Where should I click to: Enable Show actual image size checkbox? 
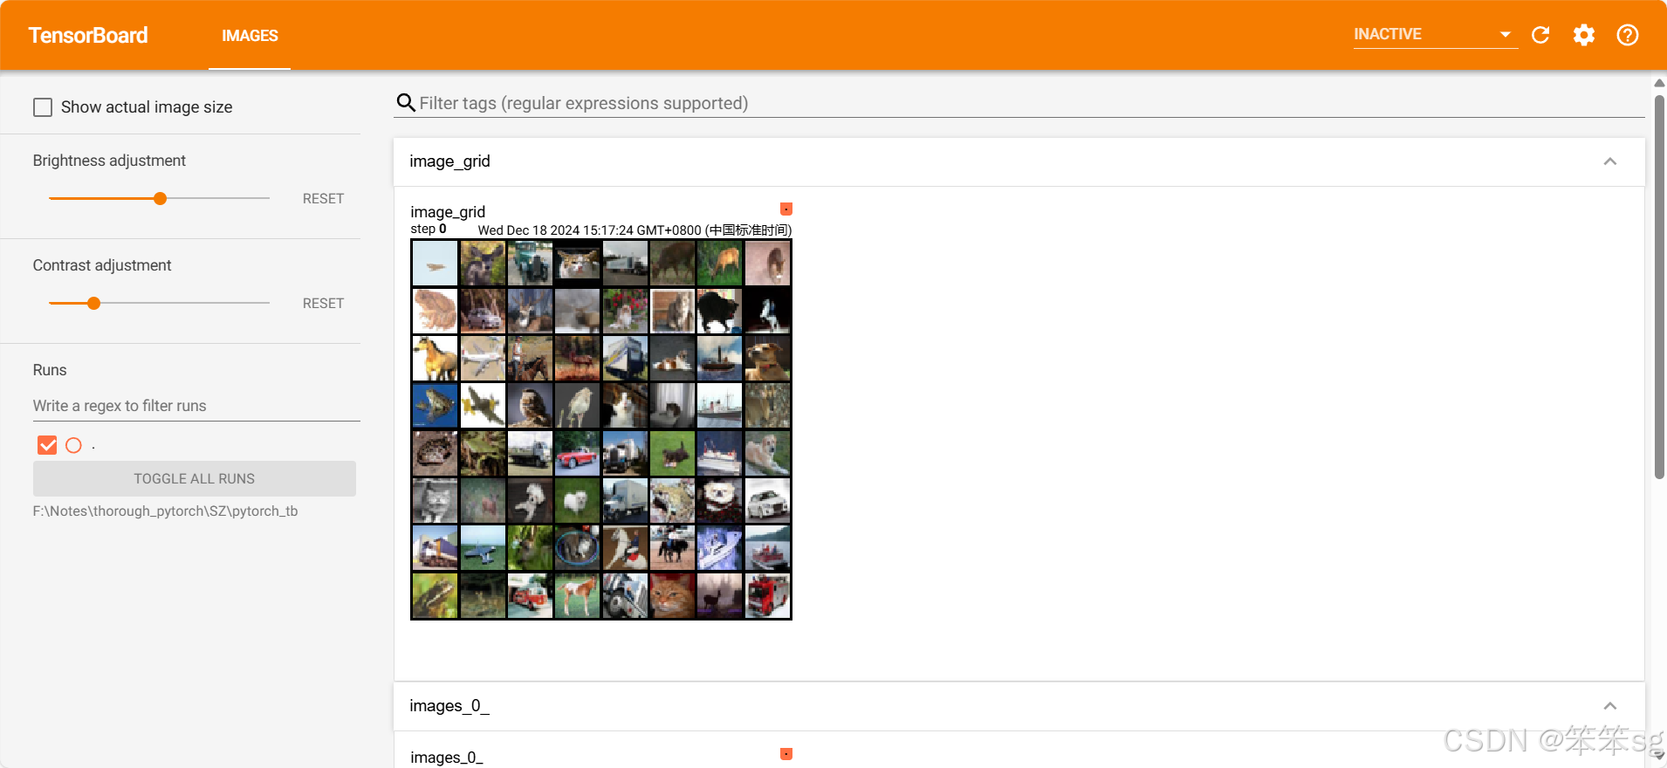[43, 107]
